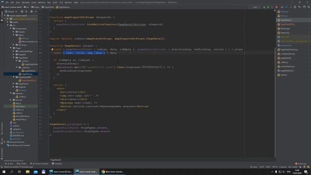
Task: Select Scratches and Consoles node
Action: coord(18,145)
